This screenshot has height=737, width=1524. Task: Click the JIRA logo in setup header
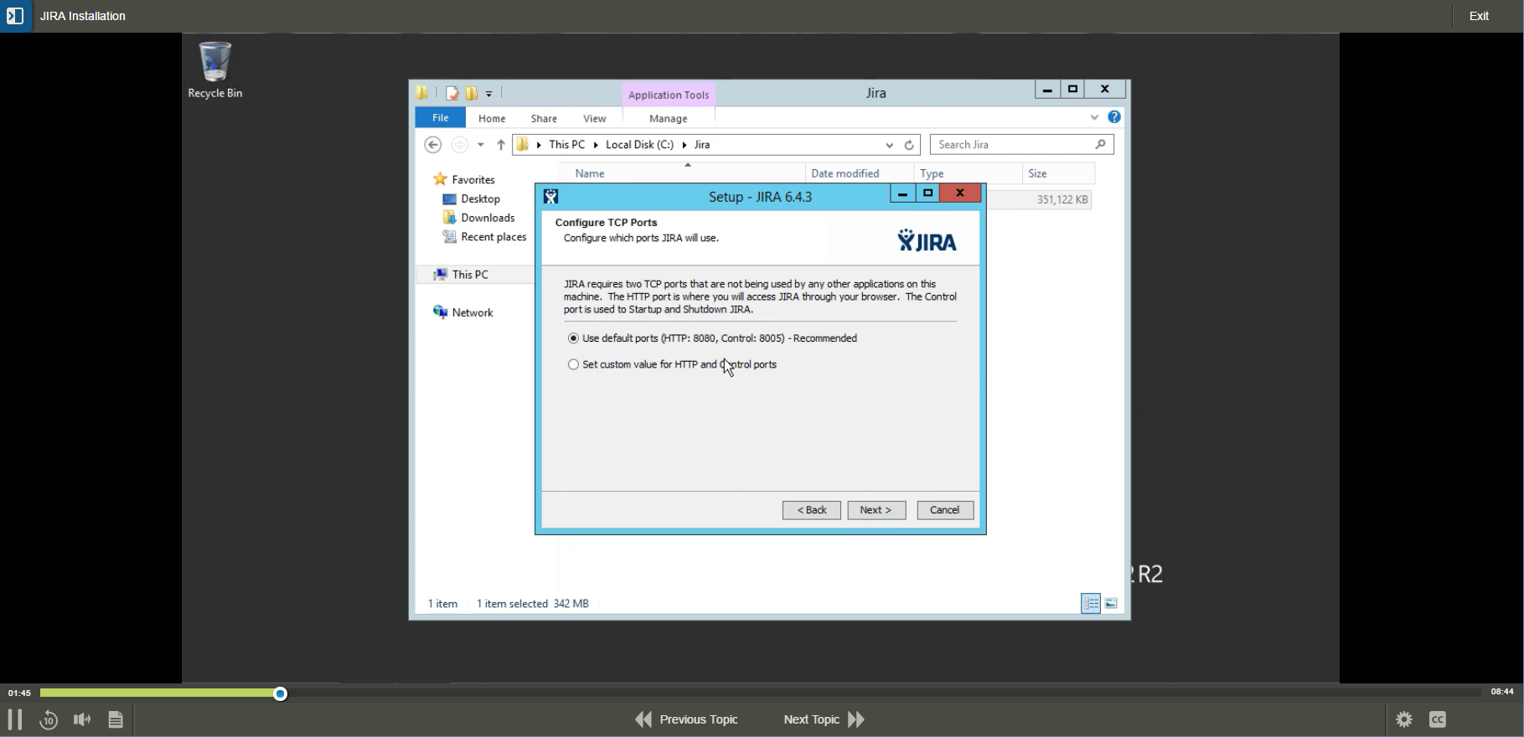(927, 241)
